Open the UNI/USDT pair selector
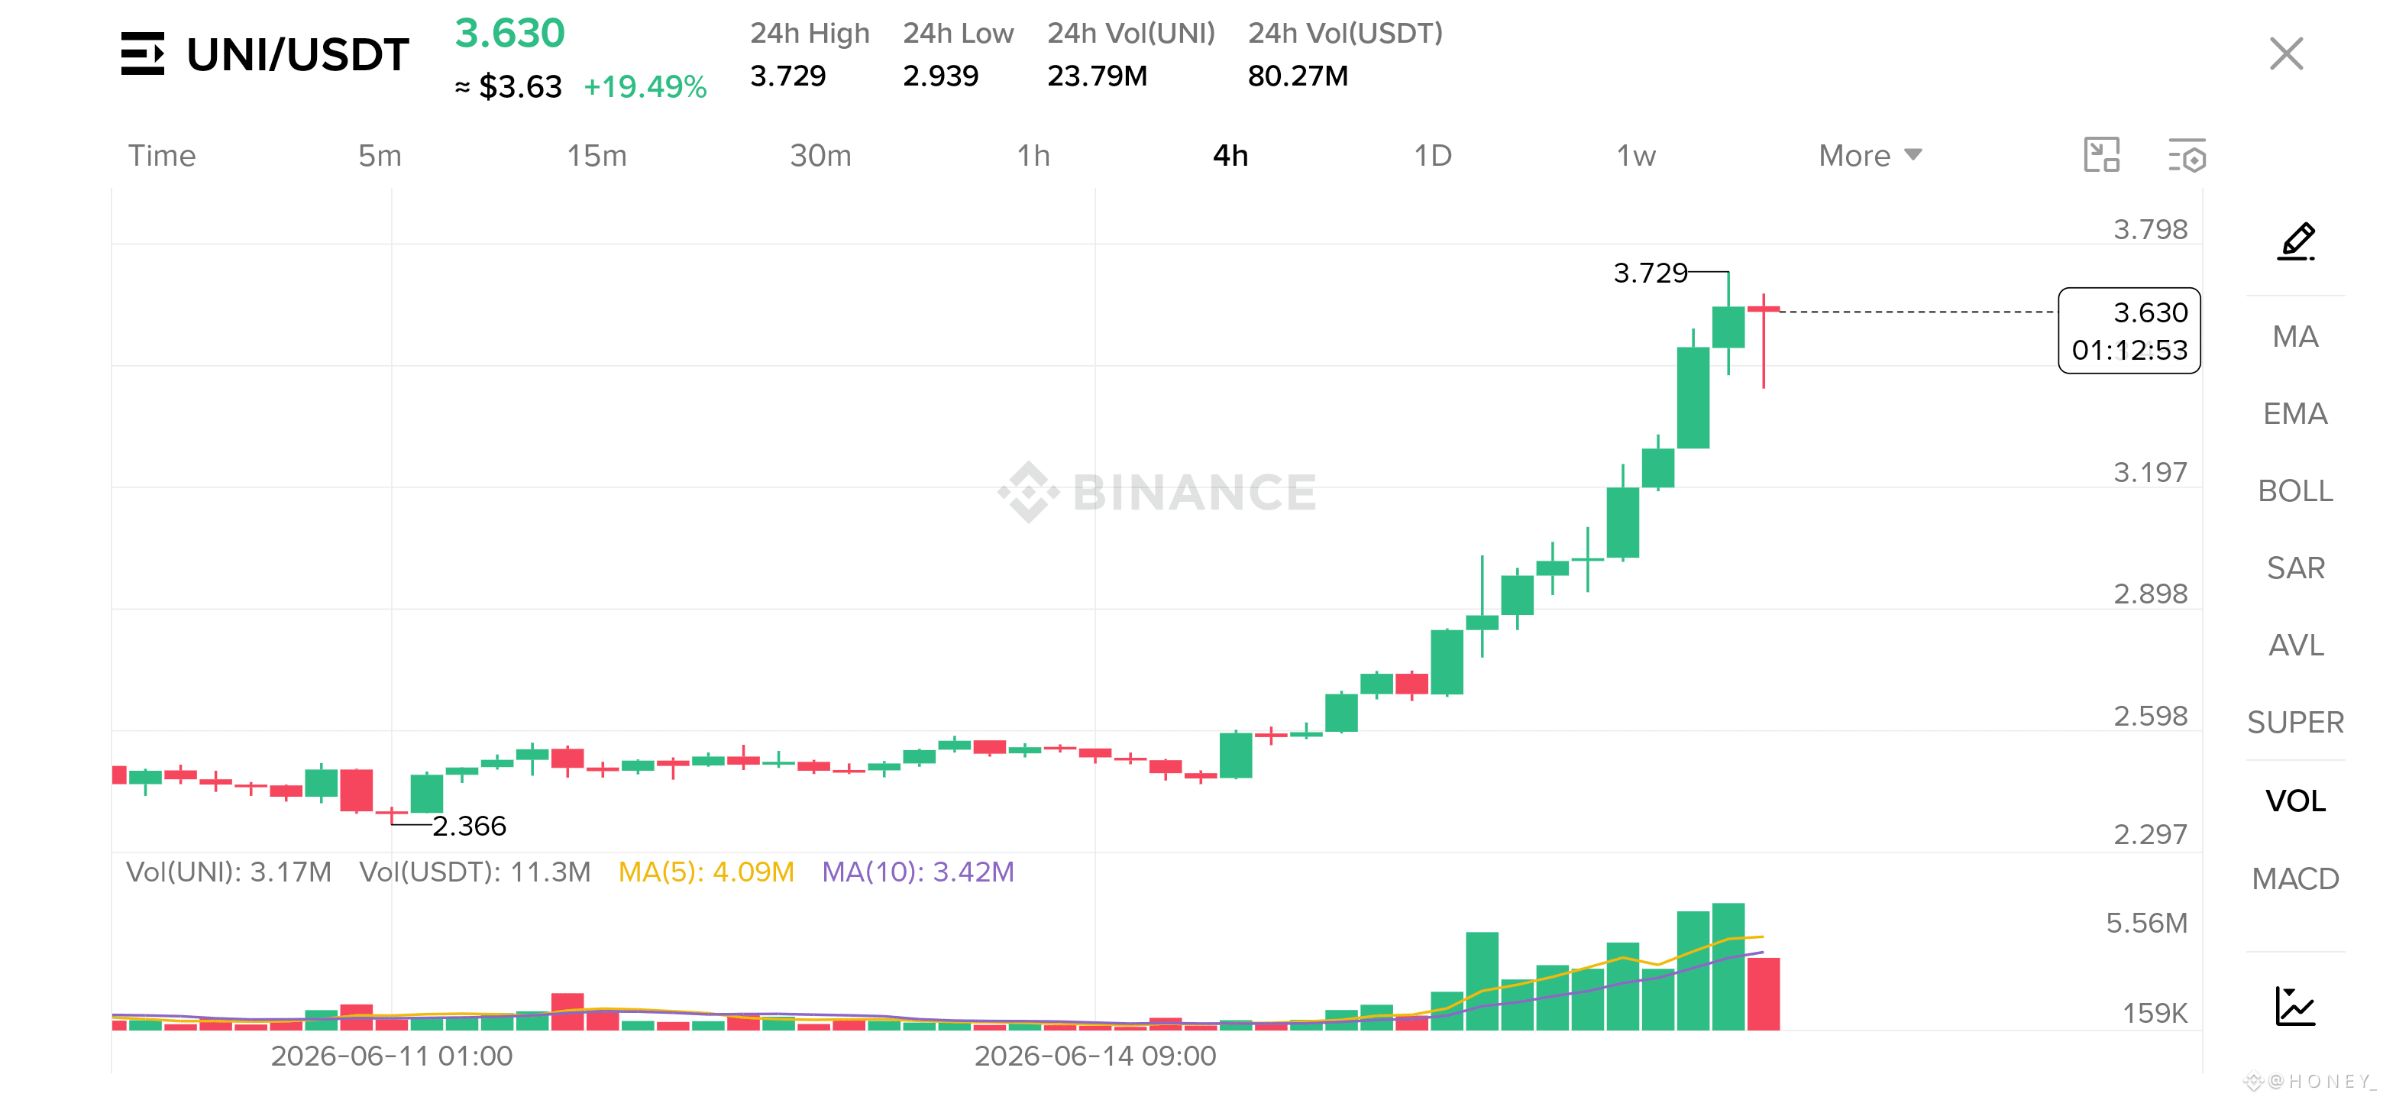Viewport: 2383px width, 1100px height. click(297, 53)
